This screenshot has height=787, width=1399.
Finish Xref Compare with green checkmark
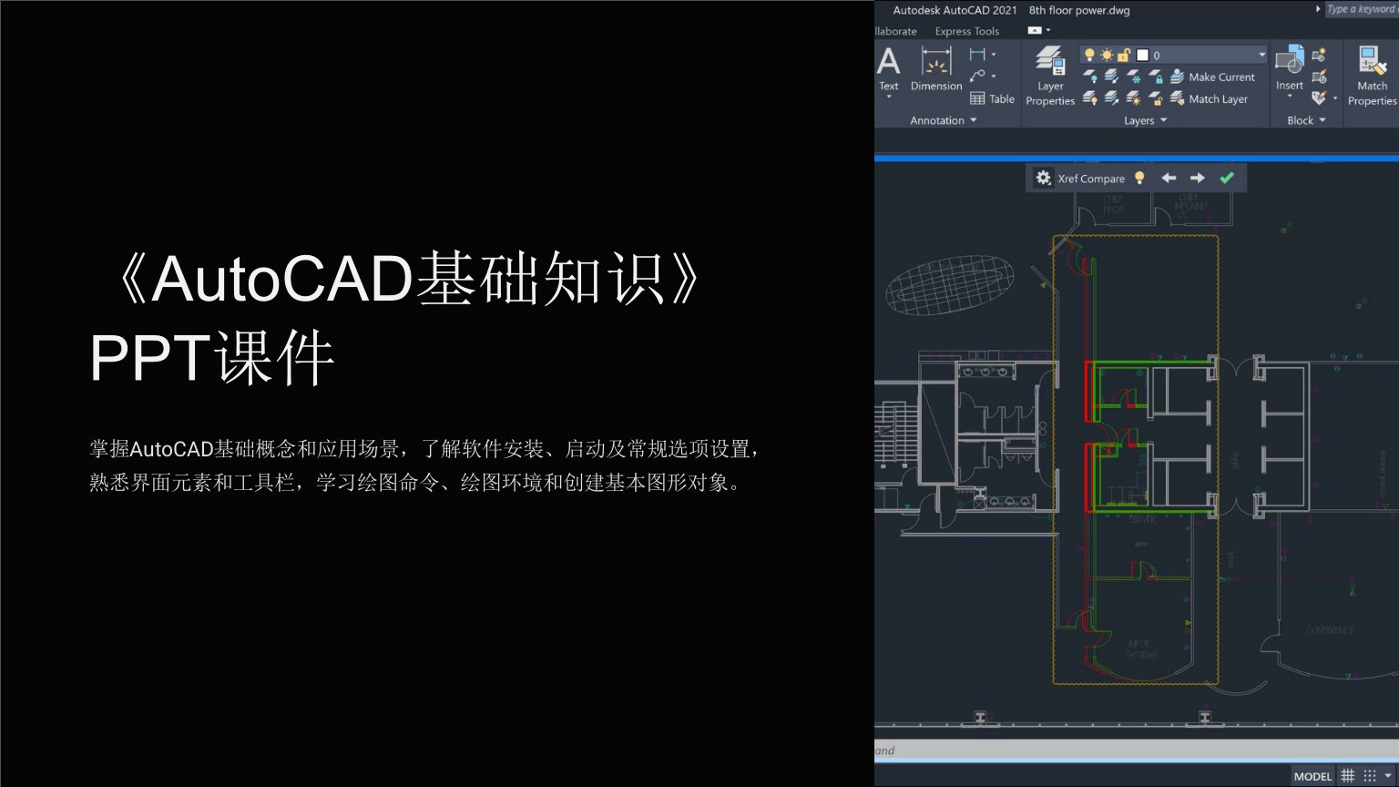pos(1227,179)
